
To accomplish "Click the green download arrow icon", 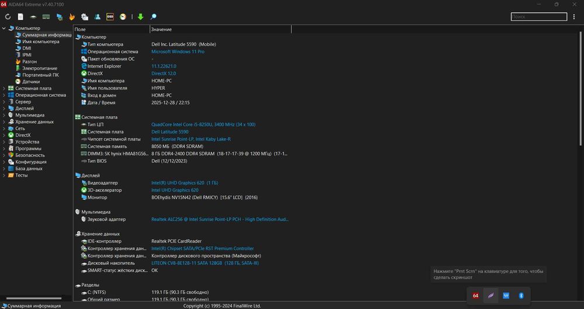I will pyautogui.click(x=140, y=17).
